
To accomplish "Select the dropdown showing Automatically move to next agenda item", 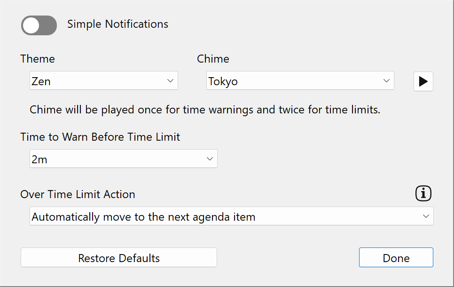I will click(x=231, y=216).
